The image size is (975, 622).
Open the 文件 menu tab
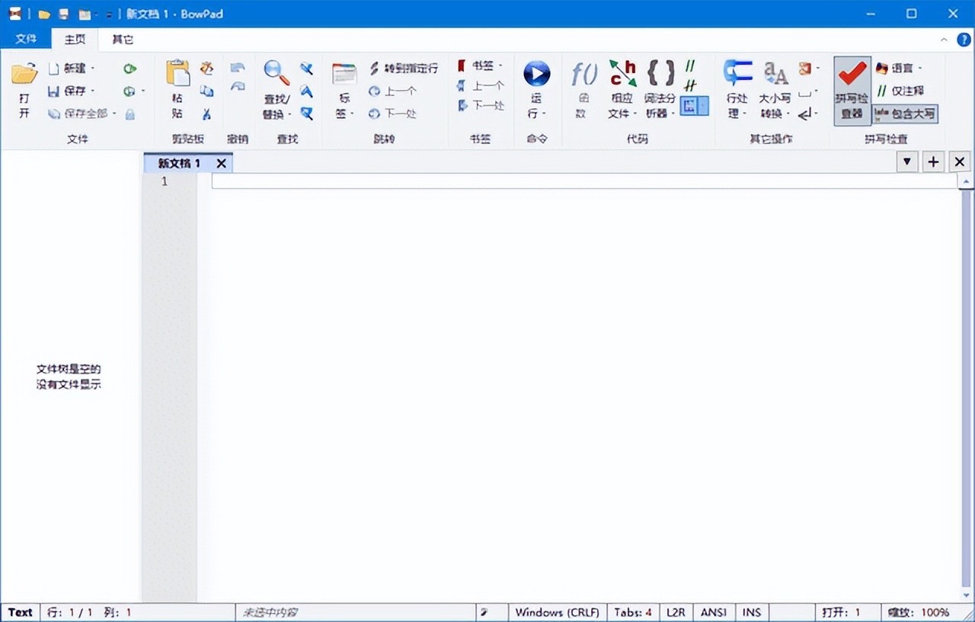coord(26,39)
